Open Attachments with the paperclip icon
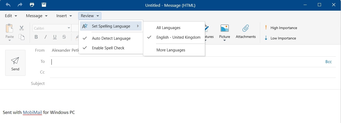The image size is (341, 123). tap(246, 32)
